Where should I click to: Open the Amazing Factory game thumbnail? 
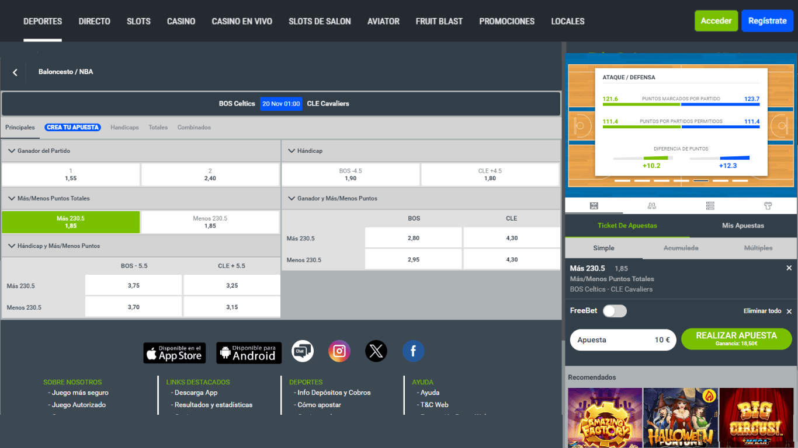(x=605, y=418)
